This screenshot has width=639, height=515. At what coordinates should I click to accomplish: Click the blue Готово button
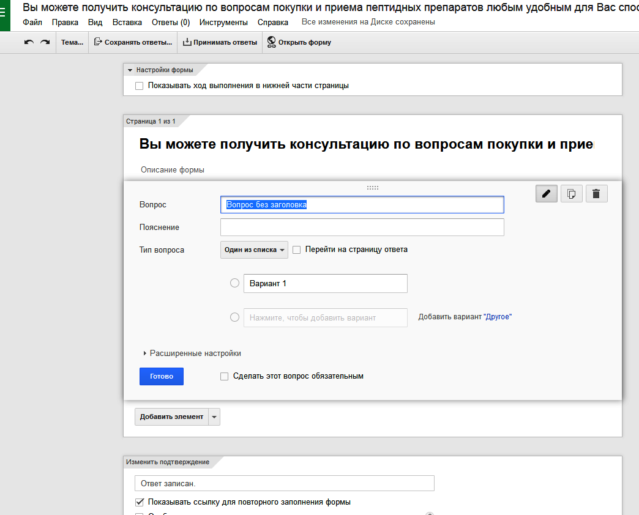click(162, 376)
